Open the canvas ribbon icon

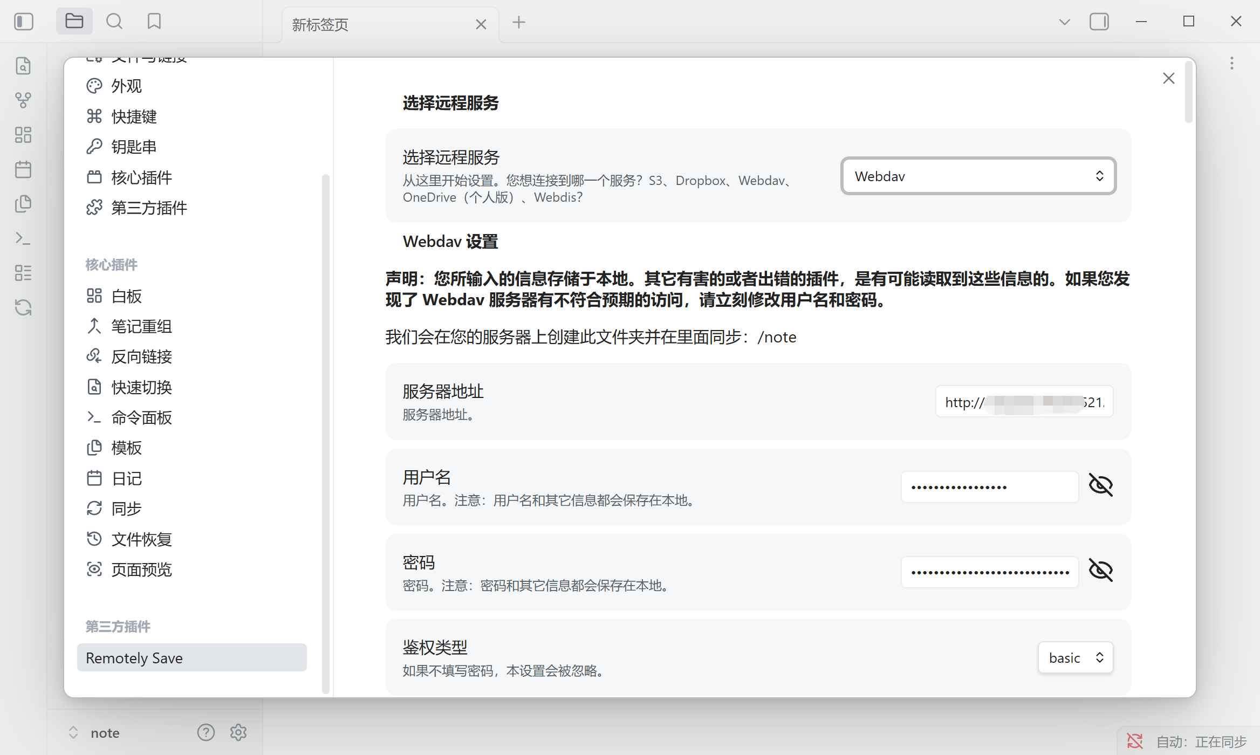click(x=23, y=135)
